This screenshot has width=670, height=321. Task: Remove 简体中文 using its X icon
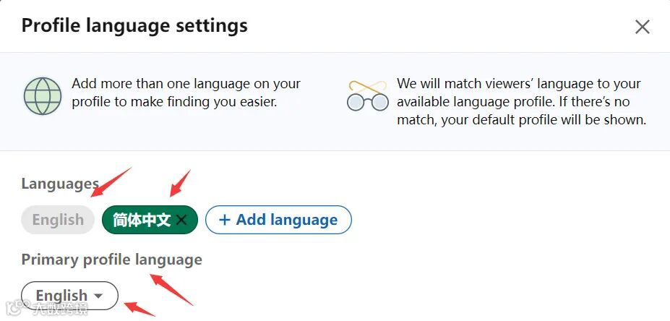coord(181,221)
